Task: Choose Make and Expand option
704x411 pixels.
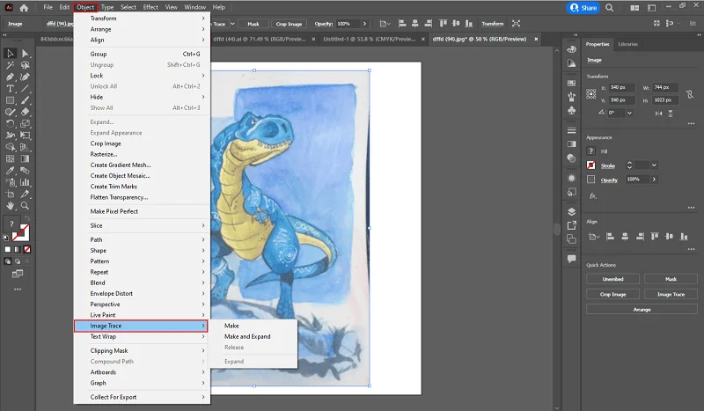Action: pos(247,336)
